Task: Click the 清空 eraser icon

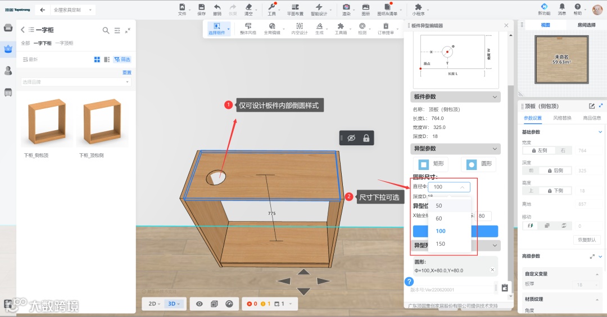Action: tap(248, 7)
